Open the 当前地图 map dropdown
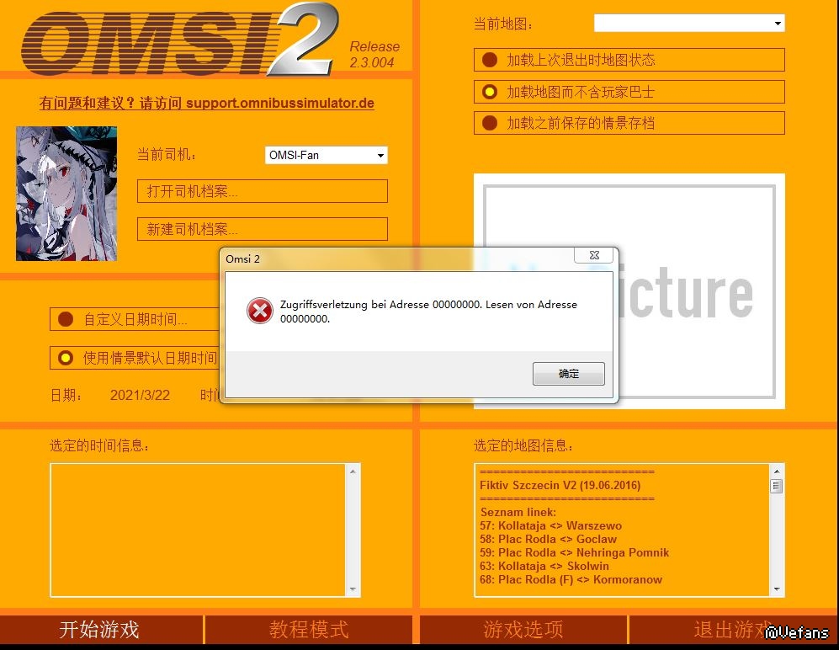This screenshot has height=650, width=839. click(689, 23)
